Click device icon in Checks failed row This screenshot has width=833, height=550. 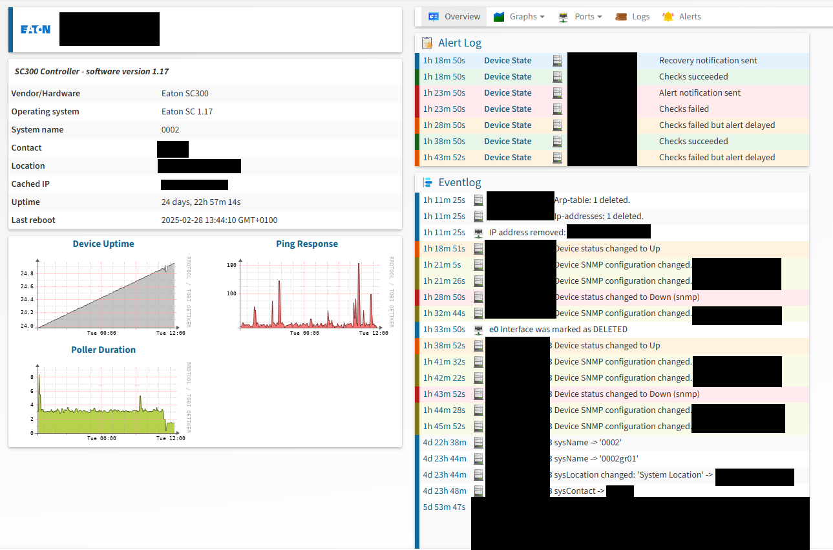pos(557,109)
